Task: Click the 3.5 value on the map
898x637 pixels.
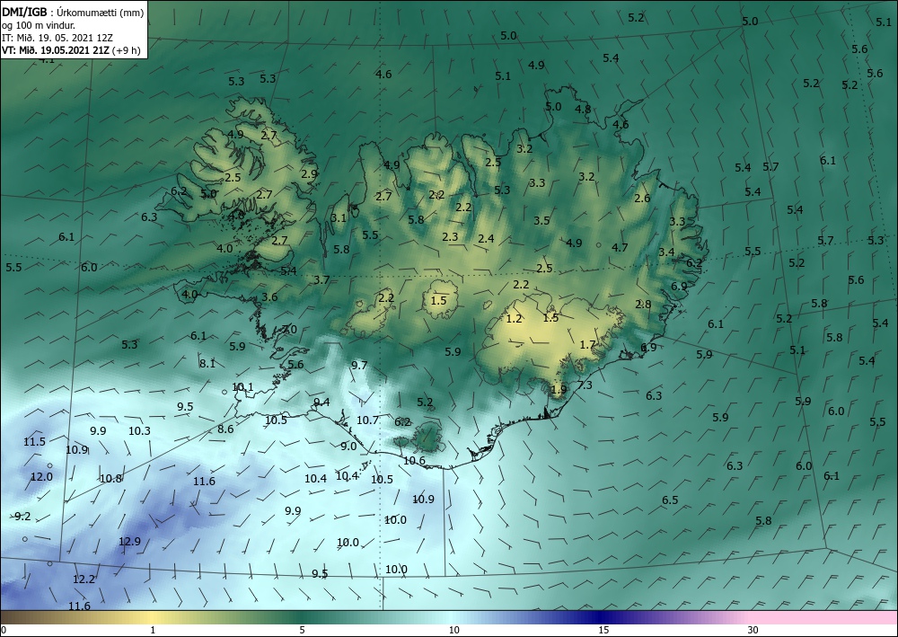Action: pos(541,220)
